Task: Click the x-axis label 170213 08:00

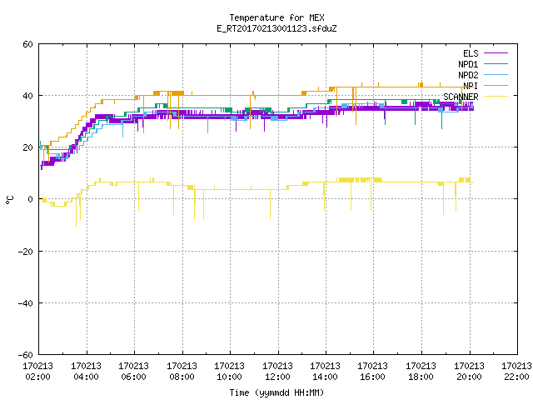Action: (182, 372)
